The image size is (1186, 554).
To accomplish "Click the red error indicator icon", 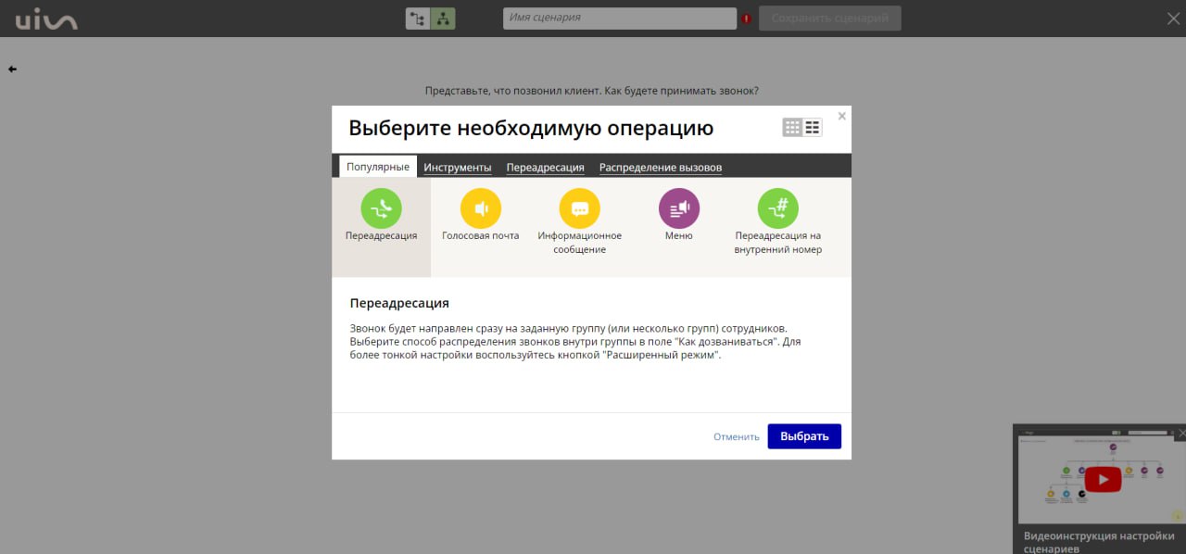I will click(746, 19).
